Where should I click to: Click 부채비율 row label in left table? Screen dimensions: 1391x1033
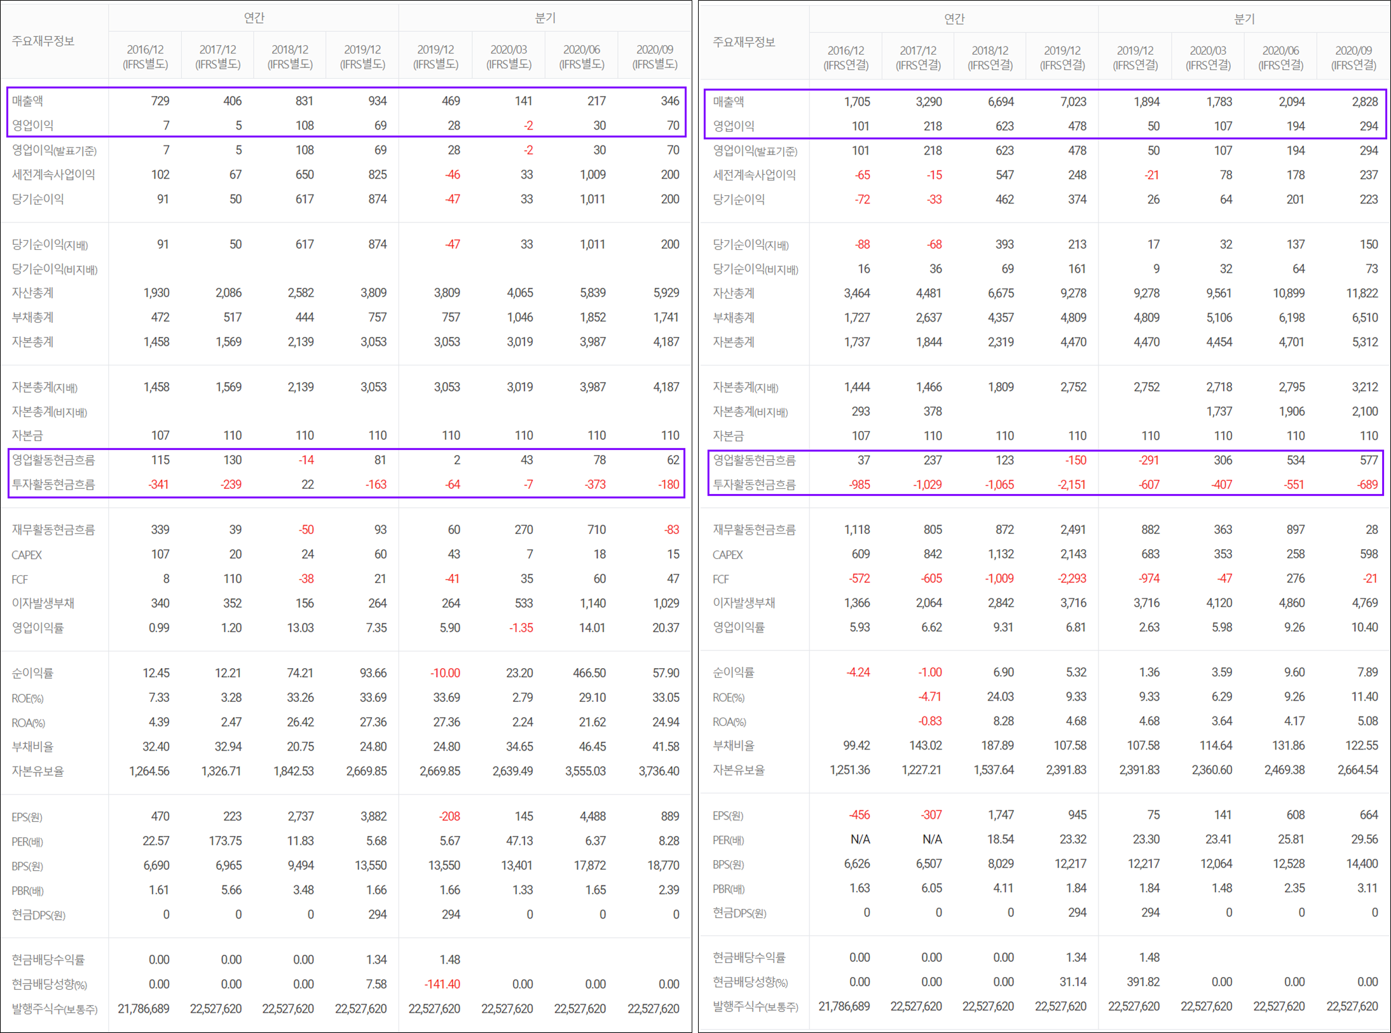tap(32, 746)
